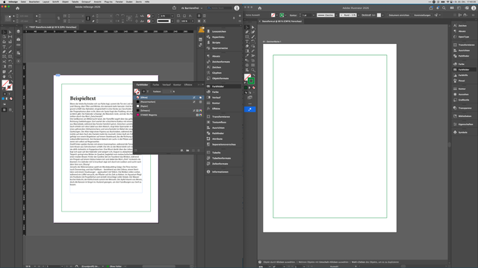Open the Glyphen panel in InDesign
The image size is (478, 268).
point(217,73)
